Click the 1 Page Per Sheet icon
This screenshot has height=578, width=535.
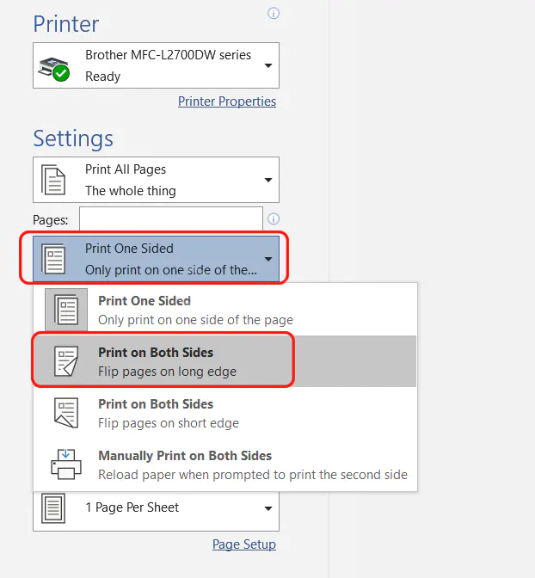(x=54, y=507)
